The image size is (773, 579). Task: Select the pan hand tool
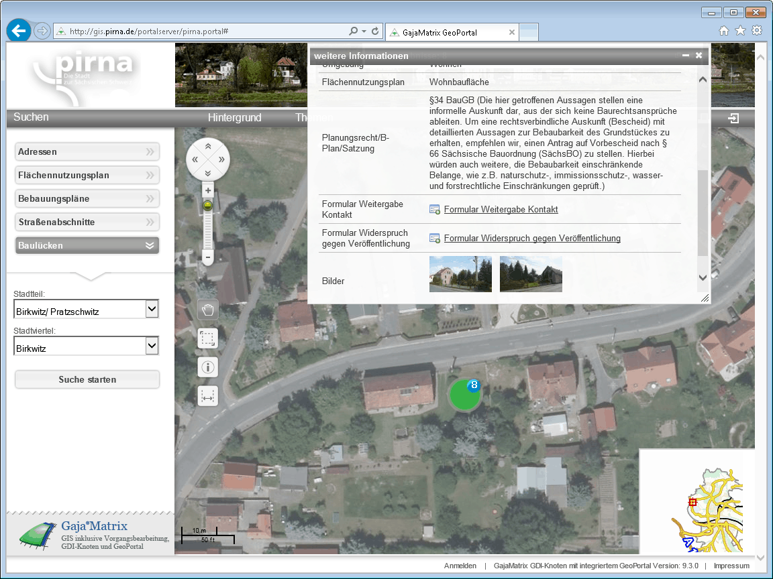tap(208, 309)
